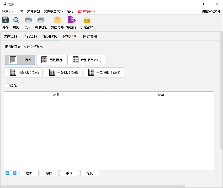
Task: Click Quick Export (快速汇出) purple icon
Action: [x=72, y=20]
